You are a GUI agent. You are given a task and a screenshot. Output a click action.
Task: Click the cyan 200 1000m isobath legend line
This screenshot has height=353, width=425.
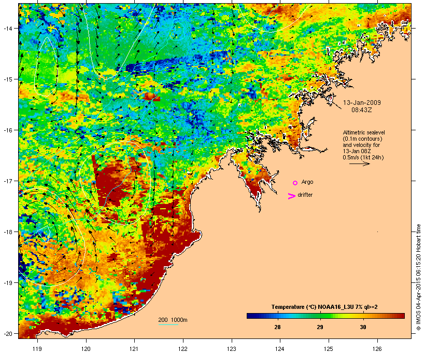(x=168, y=324)
